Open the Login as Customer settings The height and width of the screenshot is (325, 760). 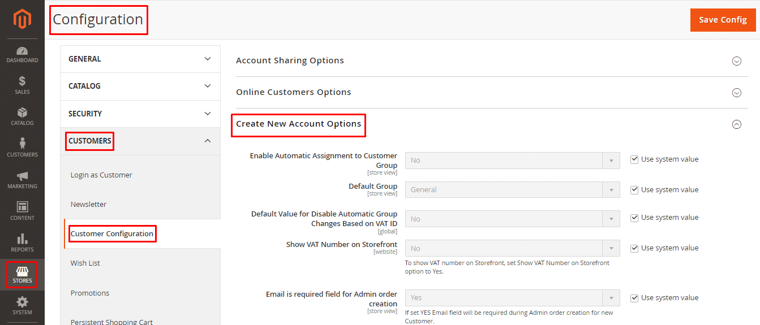point(101,175)
